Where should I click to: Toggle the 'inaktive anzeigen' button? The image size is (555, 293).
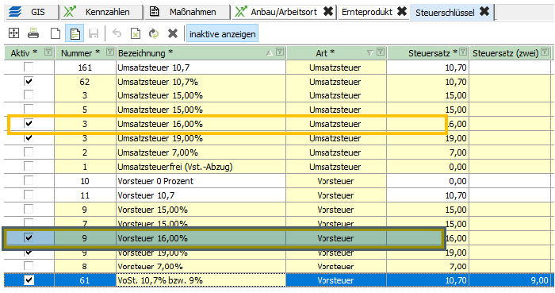pos(222,33)
